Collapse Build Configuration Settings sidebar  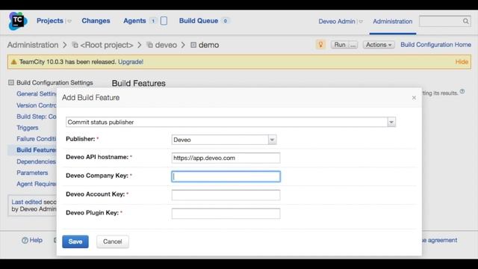11,82
